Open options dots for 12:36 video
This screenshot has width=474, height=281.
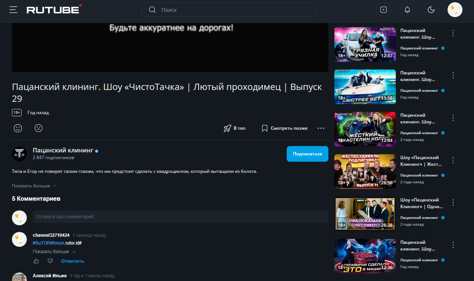coord(453,245)
